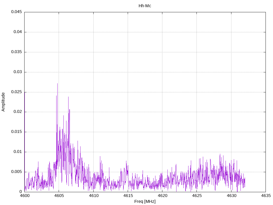Click the 4610 x-axis tick label
Viewport: 273px width, 205px height.
click(x=93, y=196)
